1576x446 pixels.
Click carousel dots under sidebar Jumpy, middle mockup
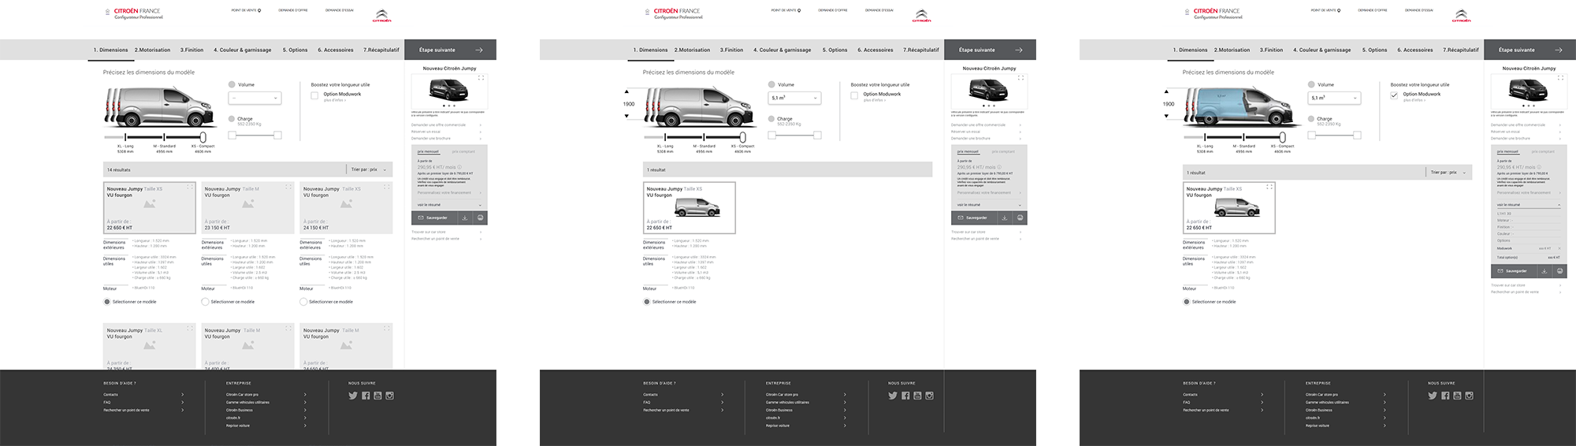pos(989,105)
